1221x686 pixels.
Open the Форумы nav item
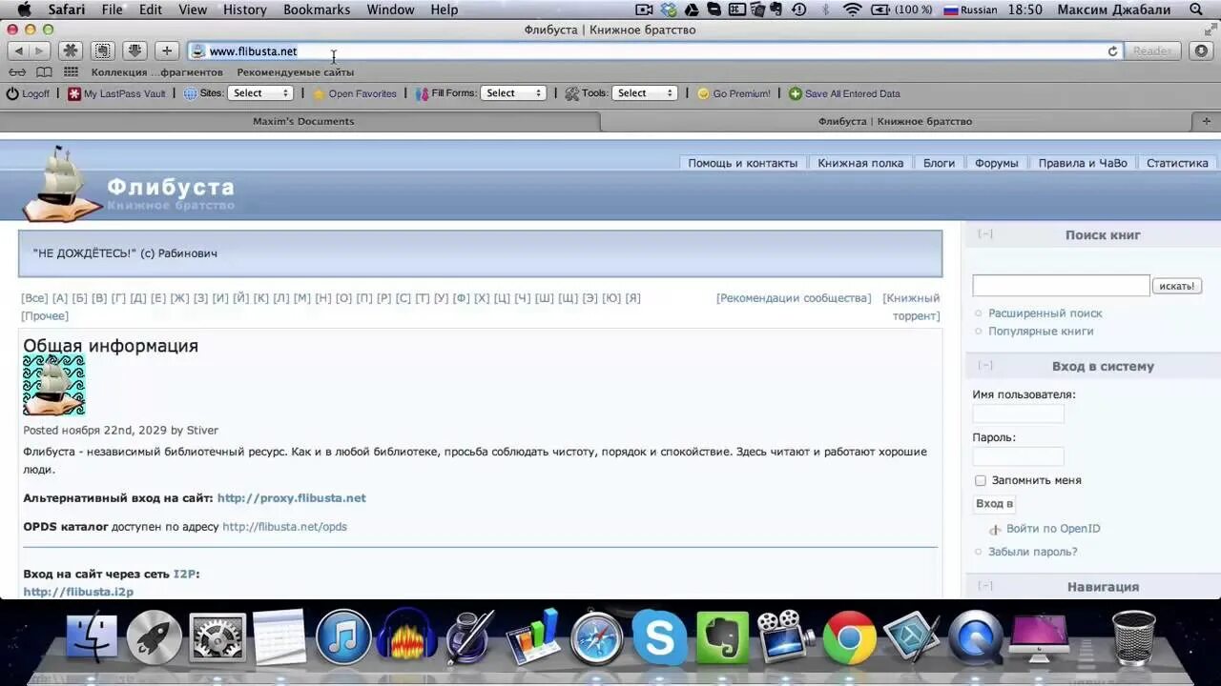click(997, 163)
